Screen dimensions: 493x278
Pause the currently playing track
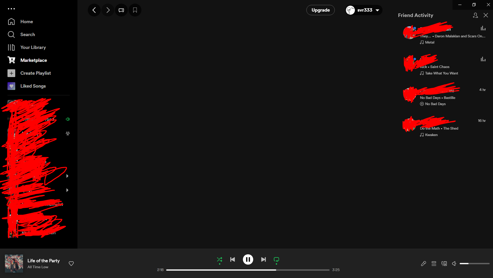click(x=248, y=259)
